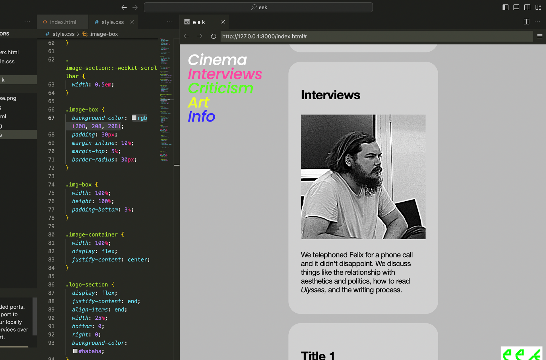The image size is (546, 360).
Task: Click the 'We telephoned Felix' paragraph
Action: [357, 272]
